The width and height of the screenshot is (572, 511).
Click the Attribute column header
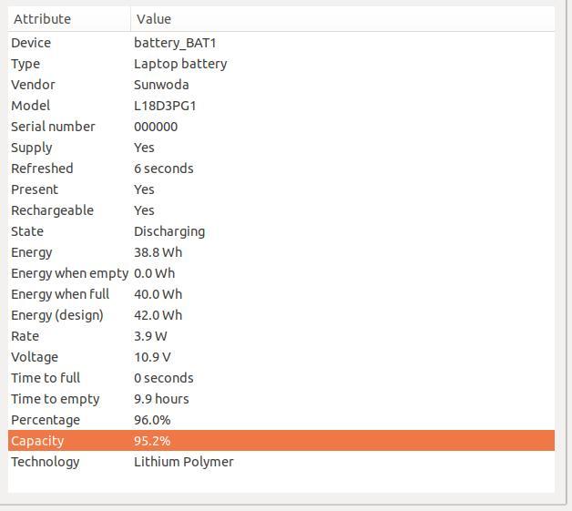[x=69, y=19]
